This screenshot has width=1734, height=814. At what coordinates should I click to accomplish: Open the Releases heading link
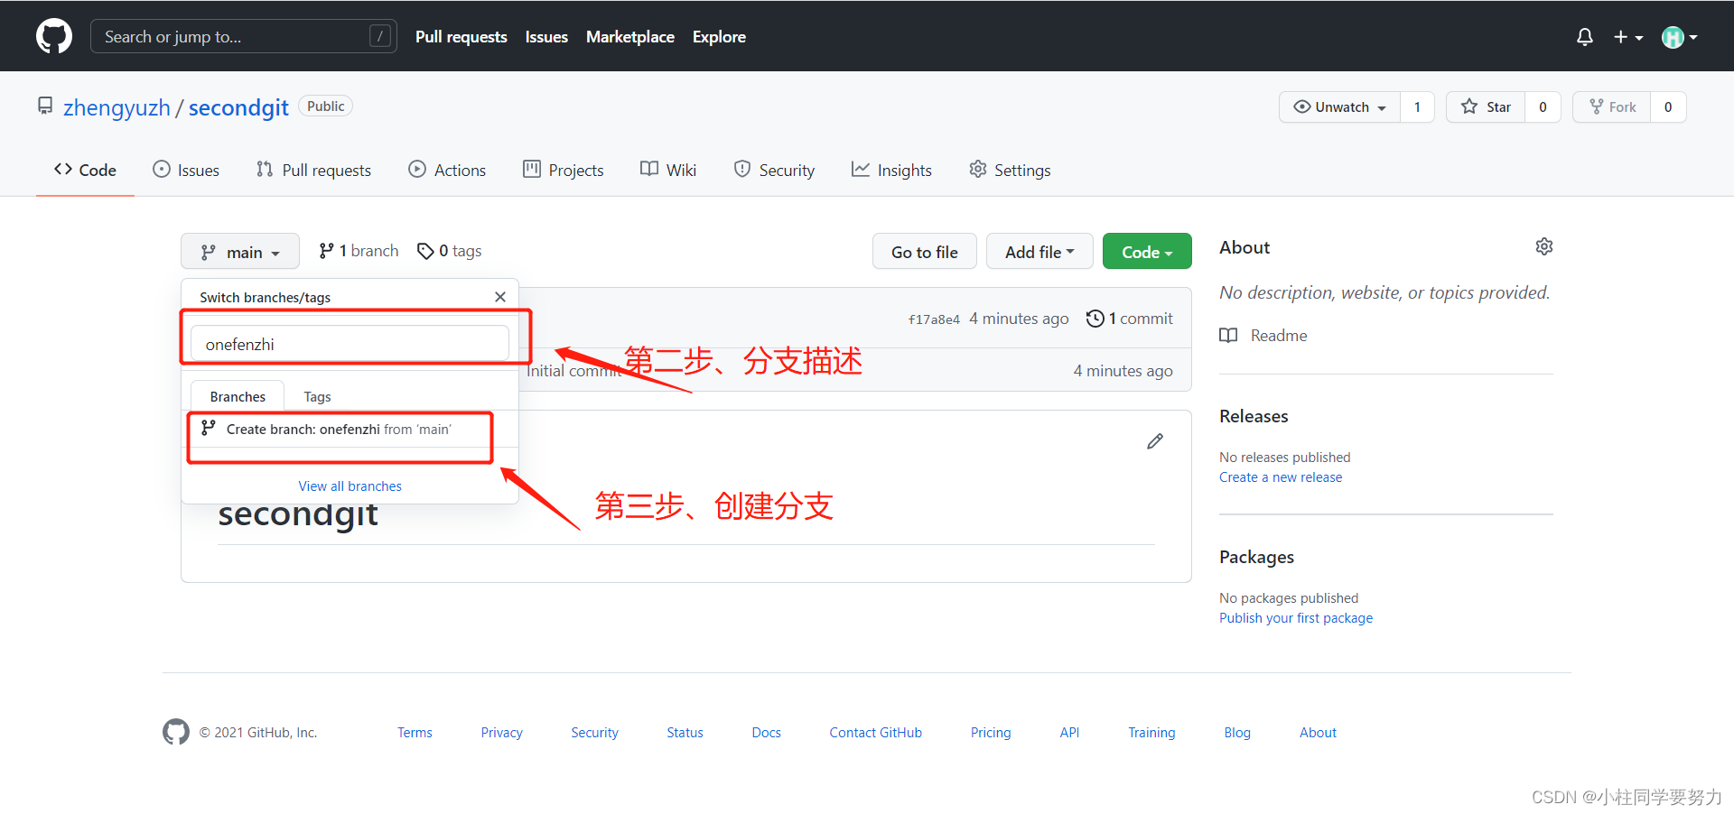[x=1254, y=416]
